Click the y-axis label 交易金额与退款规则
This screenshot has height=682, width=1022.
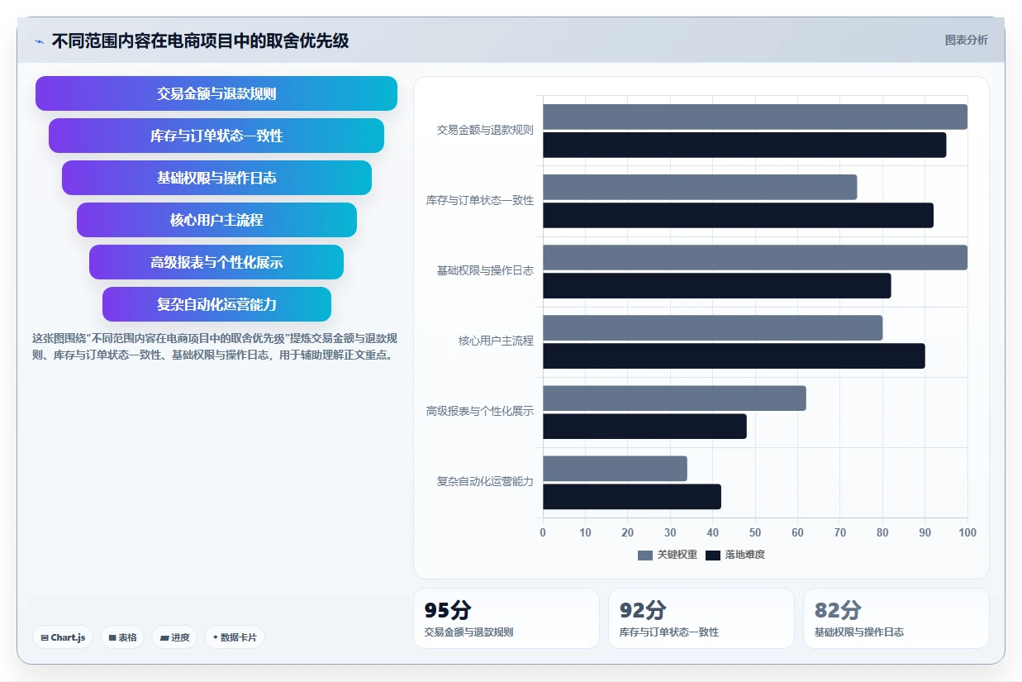pyautogui.click(x=485, y=130)
